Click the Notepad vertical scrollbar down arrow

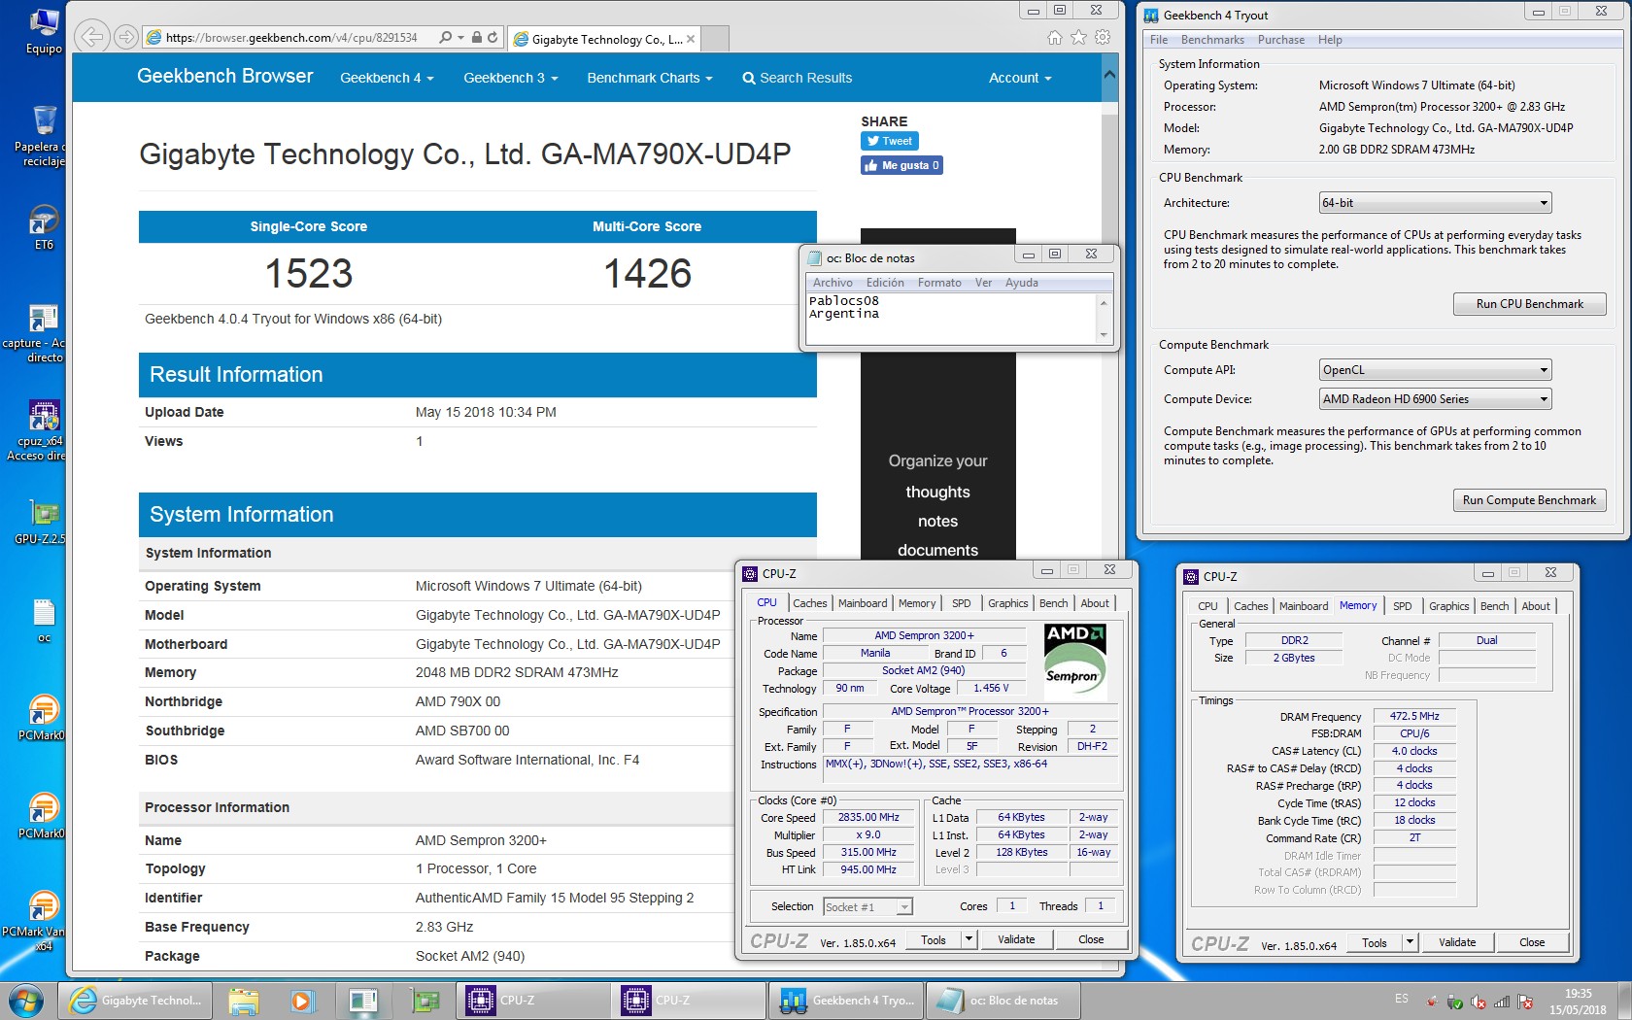click(1104, 335)
